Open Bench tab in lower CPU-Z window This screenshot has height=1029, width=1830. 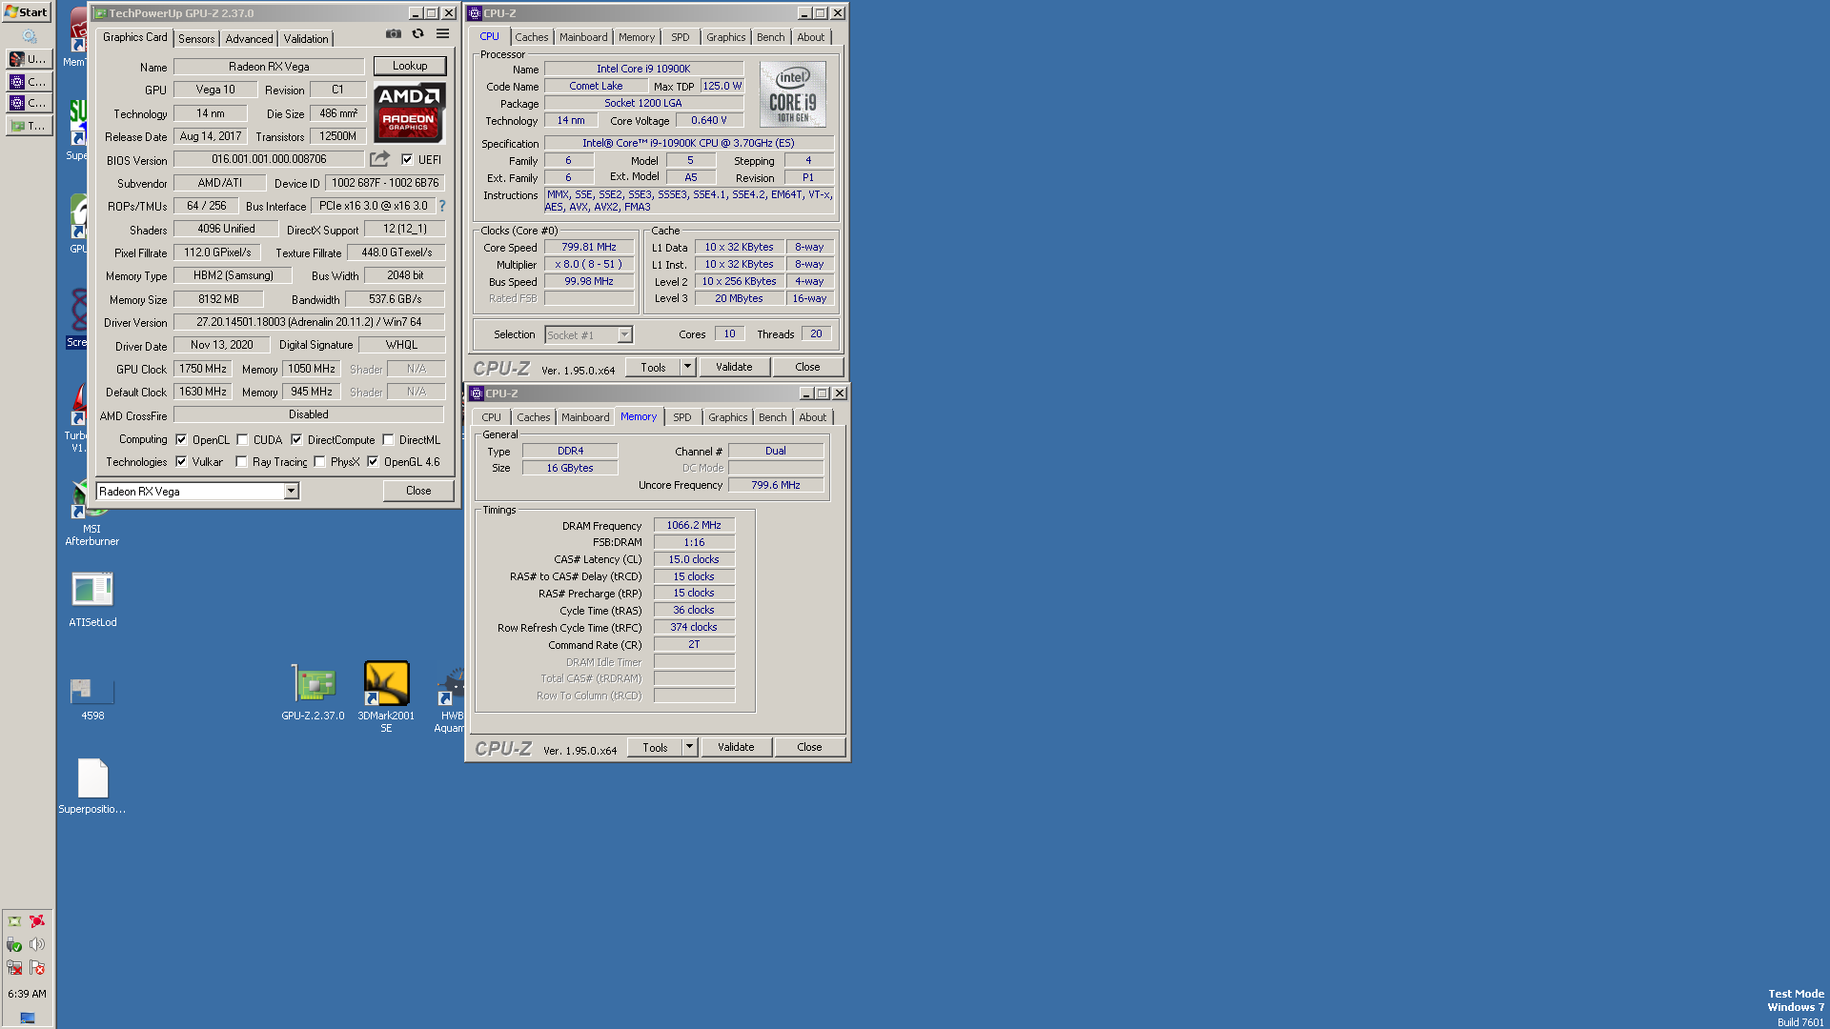[773, 417]
